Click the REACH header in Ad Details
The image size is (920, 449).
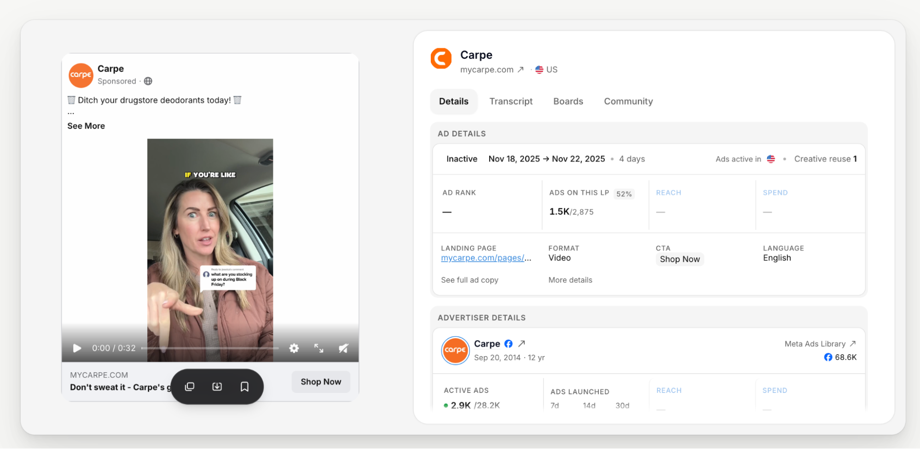tap(669, 193)
